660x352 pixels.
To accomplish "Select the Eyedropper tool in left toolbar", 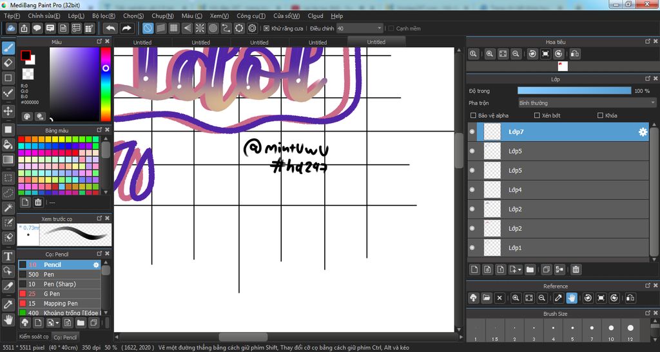I will (8, 304).
